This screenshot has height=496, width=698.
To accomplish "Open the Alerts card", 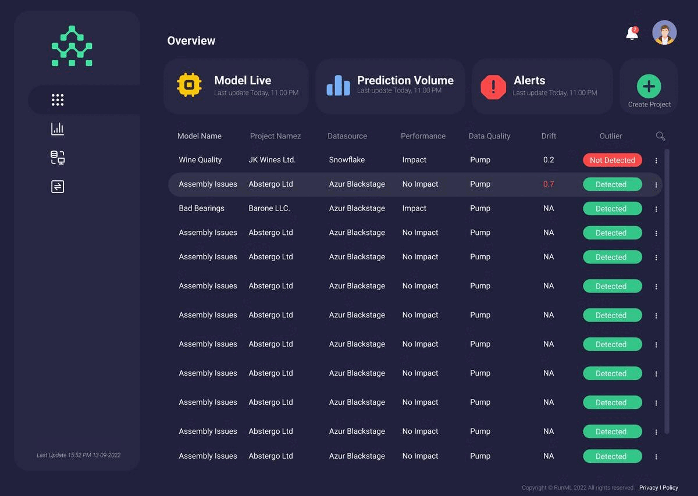I will 542,86.
